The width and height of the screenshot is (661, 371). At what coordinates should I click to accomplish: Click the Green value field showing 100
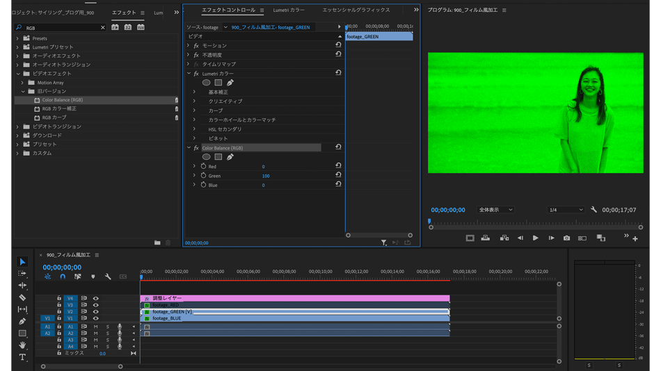pyautogui.click(x=266, y=176)
